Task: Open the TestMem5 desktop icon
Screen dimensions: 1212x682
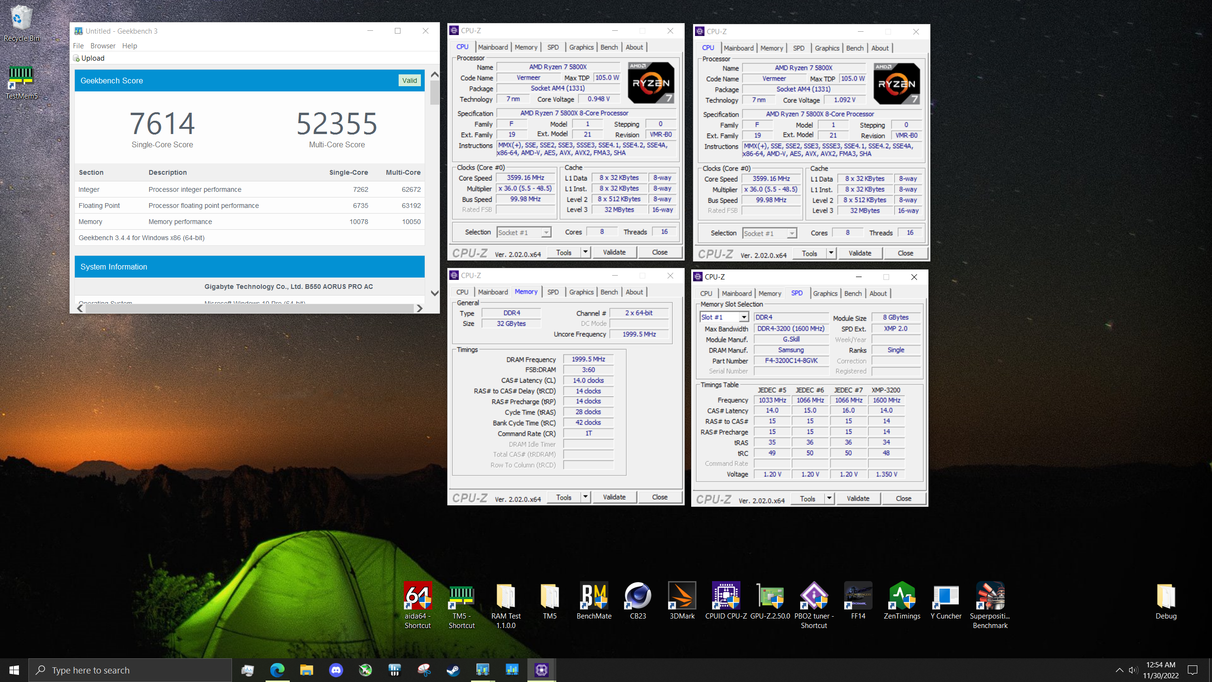Action: [21, 81]
